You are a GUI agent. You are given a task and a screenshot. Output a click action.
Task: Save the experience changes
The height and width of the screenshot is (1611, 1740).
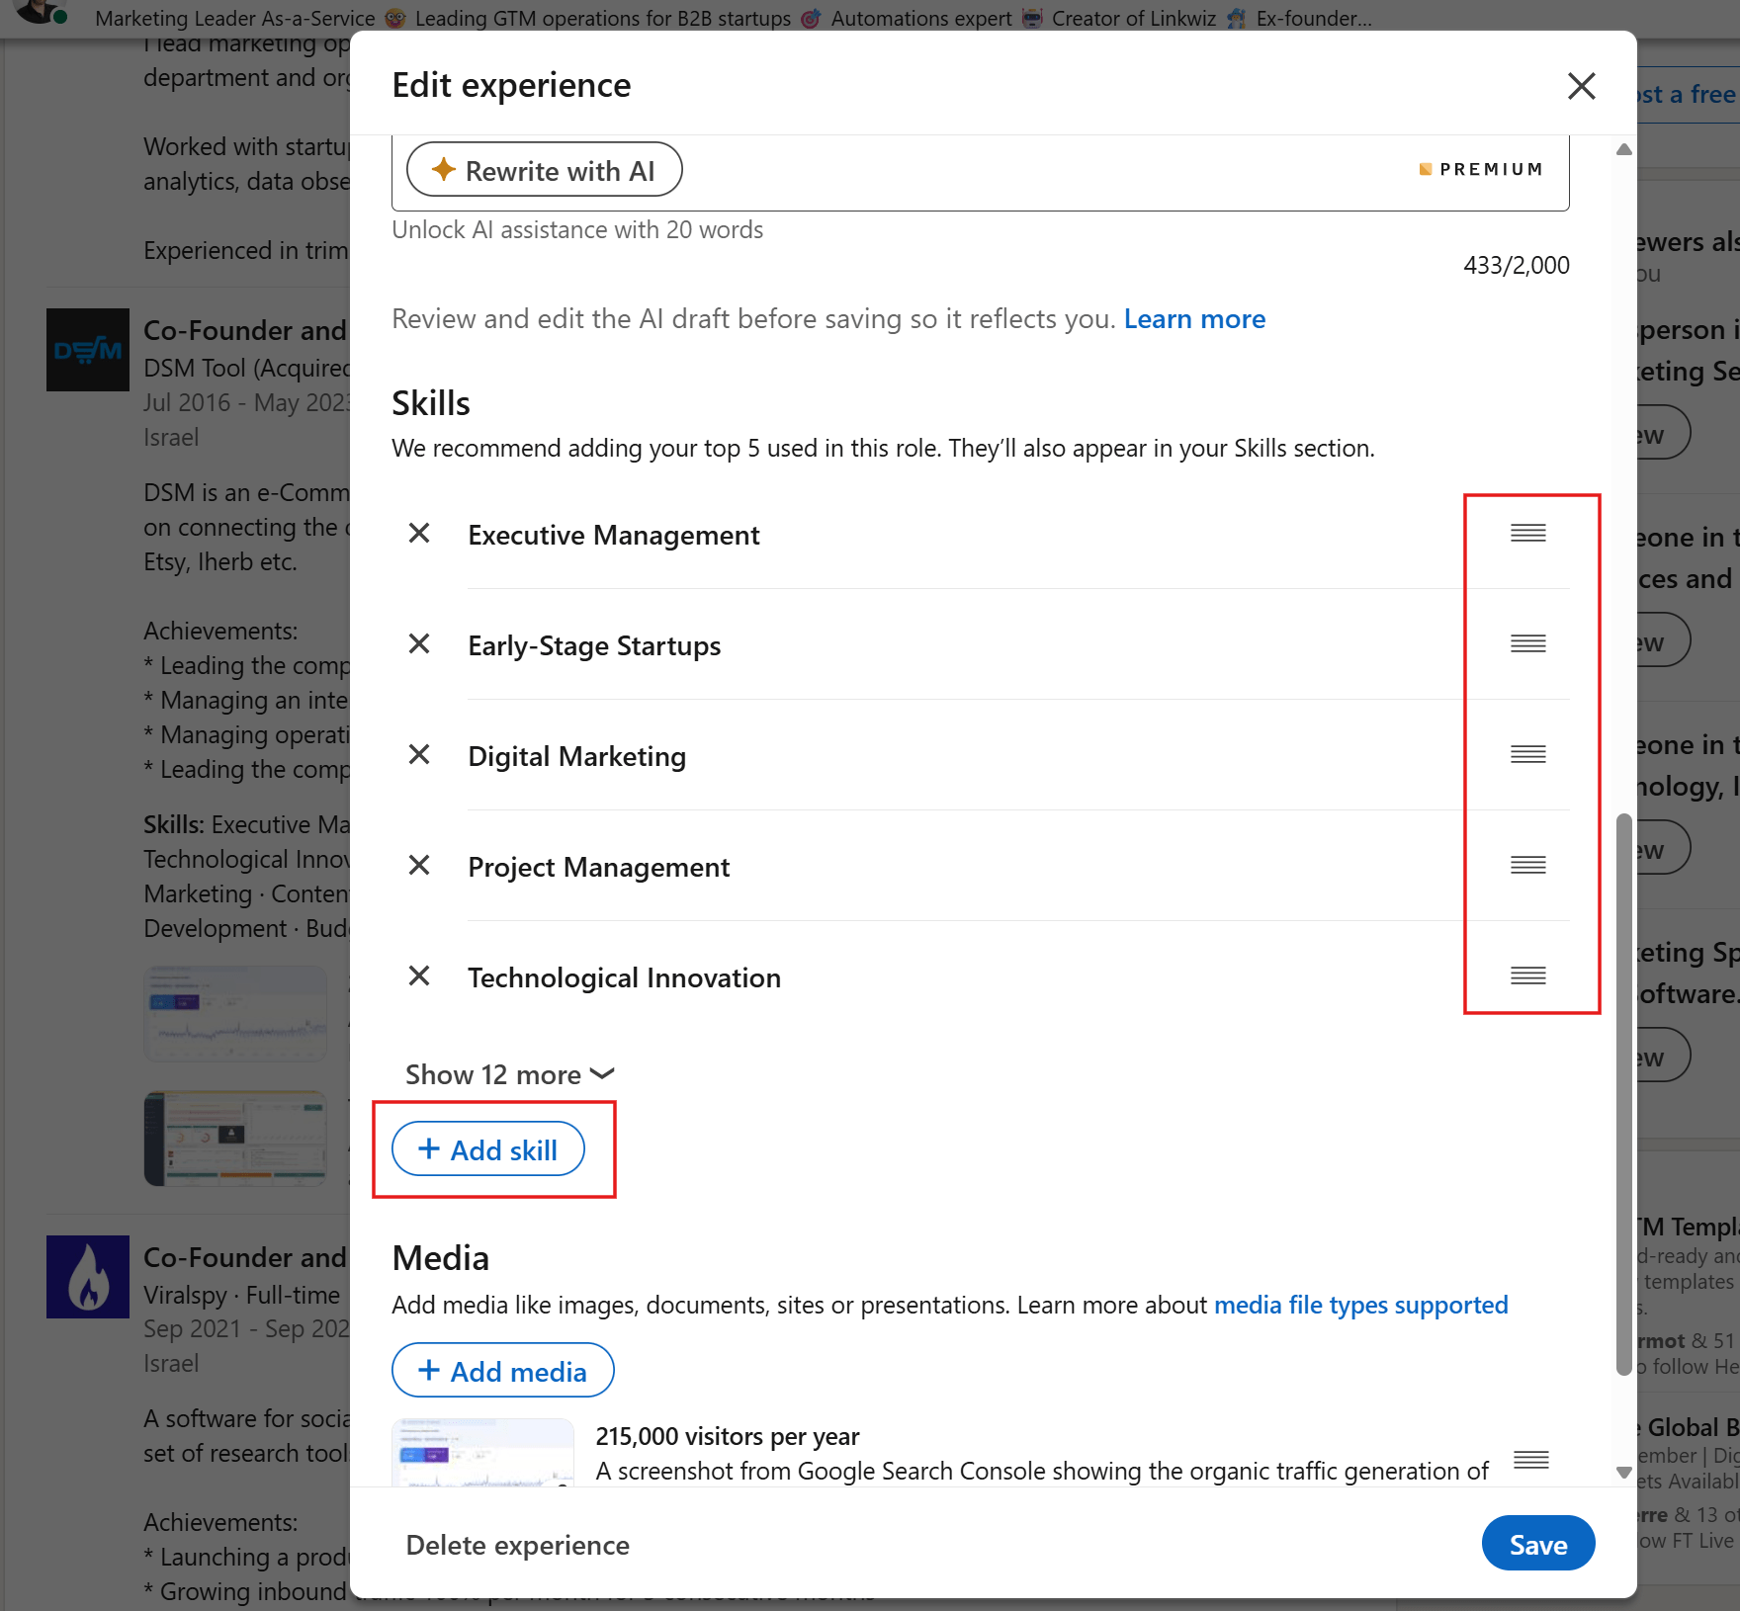pyautogui.click(x=1537, y=1544)
